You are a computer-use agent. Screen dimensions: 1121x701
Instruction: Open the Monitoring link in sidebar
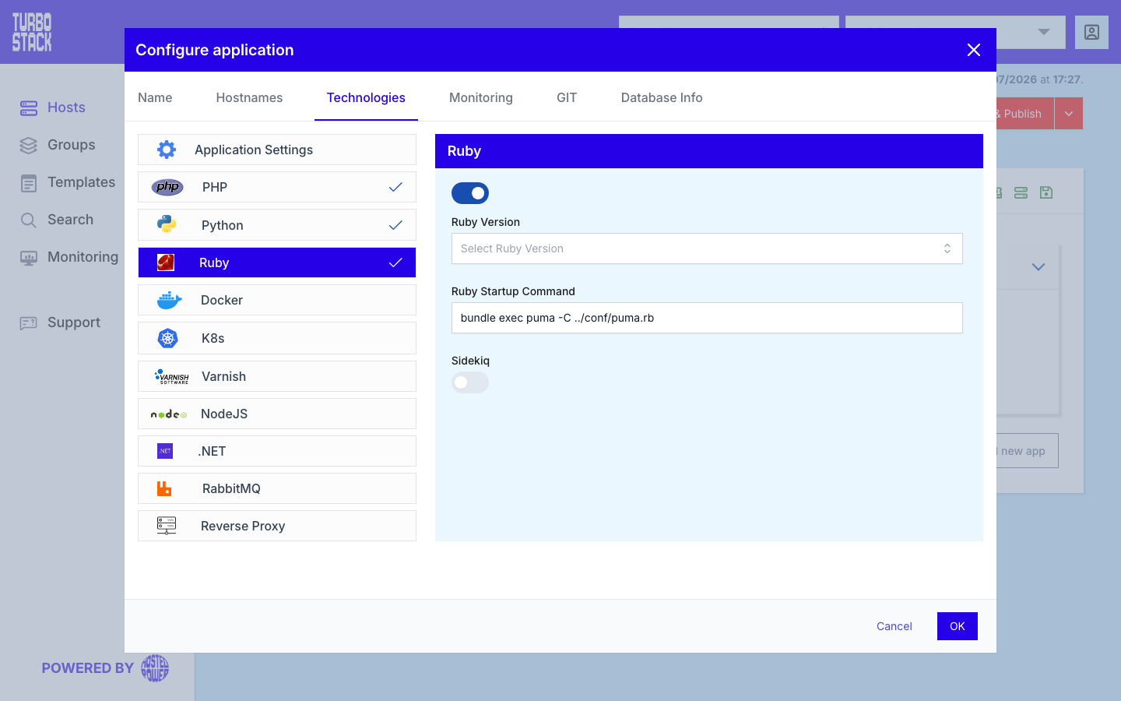point(83,257)
